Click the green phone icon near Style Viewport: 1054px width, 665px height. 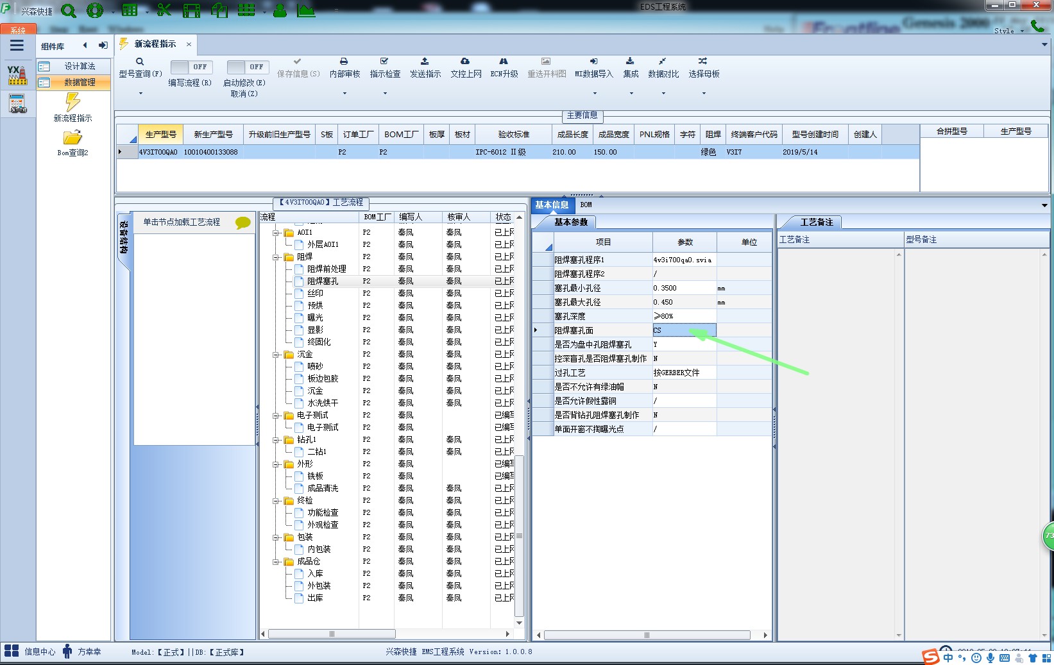coord(1037,26)
